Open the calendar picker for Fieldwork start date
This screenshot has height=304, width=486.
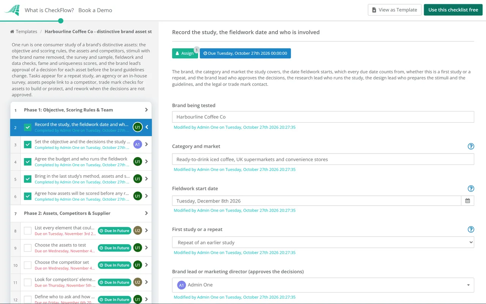[x=467, y=201]
